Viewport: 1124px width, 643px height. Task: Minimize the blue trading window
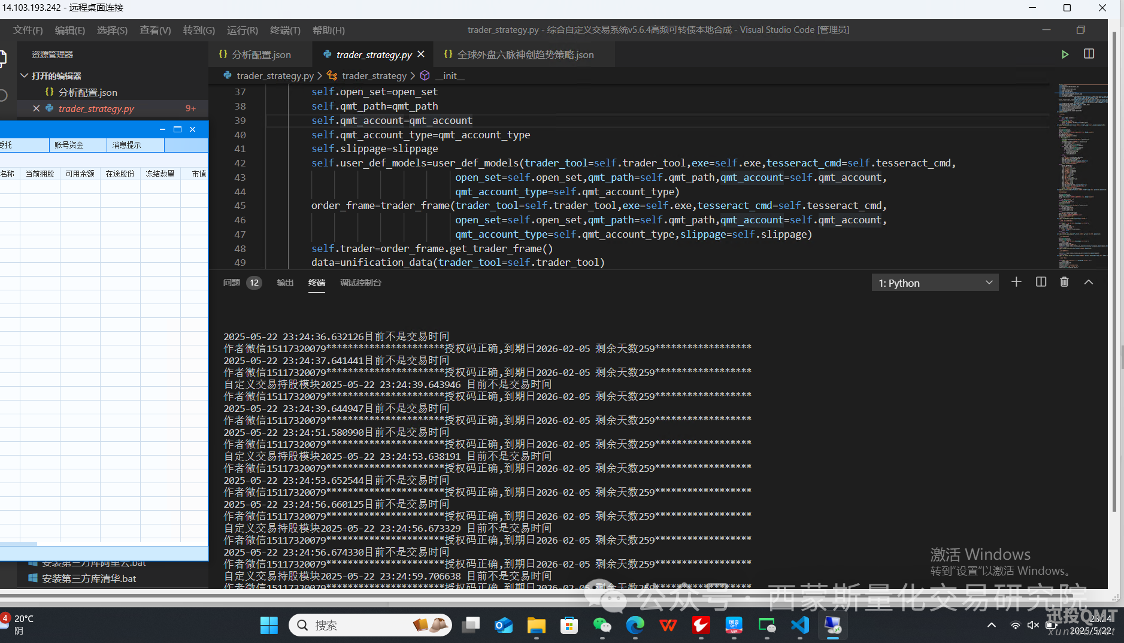[162, 129]
